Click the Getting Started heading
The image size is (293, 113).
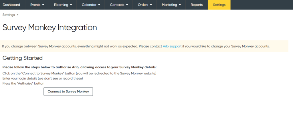coord(23,58)
